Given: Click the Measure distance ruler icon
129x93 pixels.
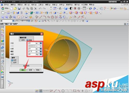Looking at the screenshot, I should click(121, 9).
